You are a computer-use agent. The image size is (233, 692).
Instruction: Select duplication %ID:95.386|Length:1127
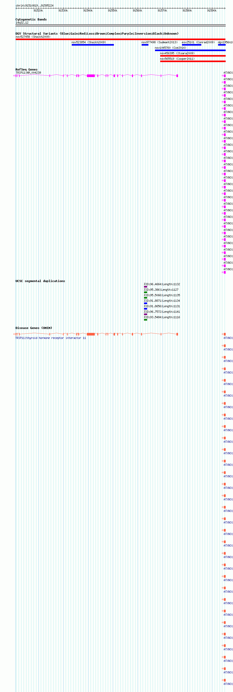coord(161,290)
